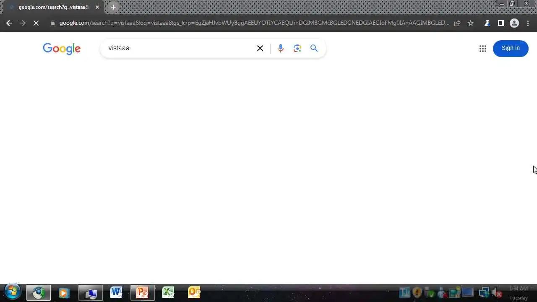Click the forward navigation arrow
Image resolution: width=537 pixels, height=302 pixels.
[23, 23]
